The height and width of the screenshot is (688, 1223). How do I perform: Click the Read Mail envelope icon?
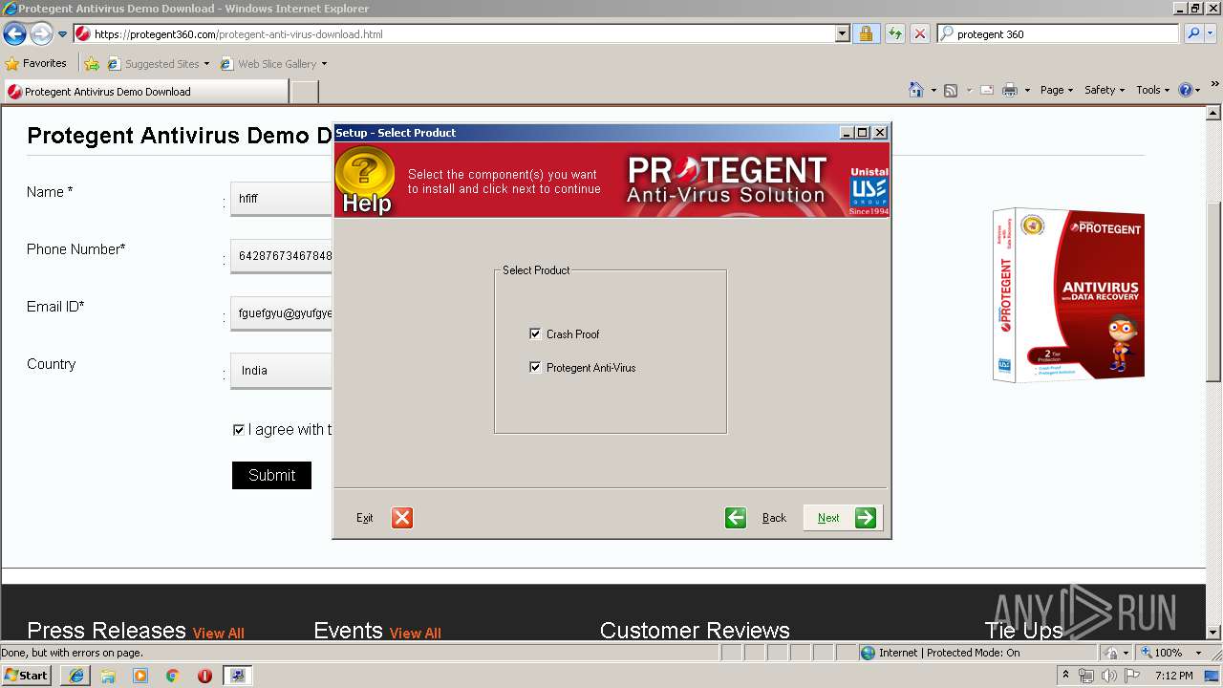[x=987, y=90]
